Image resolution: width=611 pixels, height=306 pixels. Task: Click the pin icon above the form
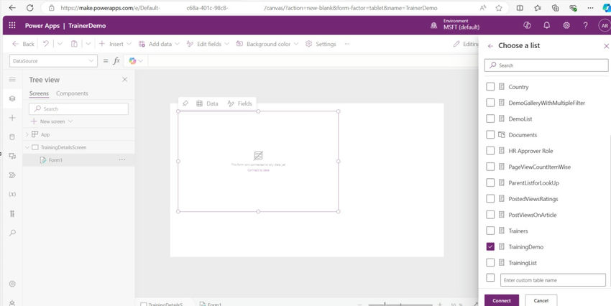tap(185, 103)
